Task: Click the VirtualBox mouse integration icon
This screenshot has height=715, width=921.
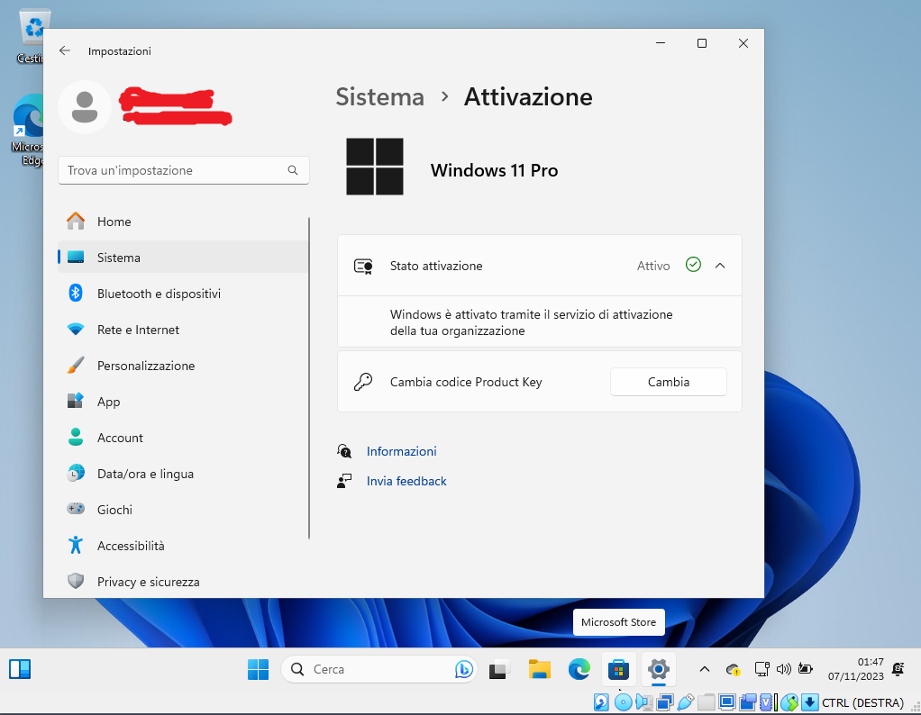Action: click(x=789, y=702)
